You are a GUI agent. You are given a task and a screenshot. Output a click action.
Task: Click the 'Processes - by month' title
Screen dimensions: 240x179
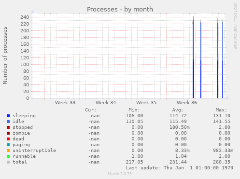tap(120, 10)
